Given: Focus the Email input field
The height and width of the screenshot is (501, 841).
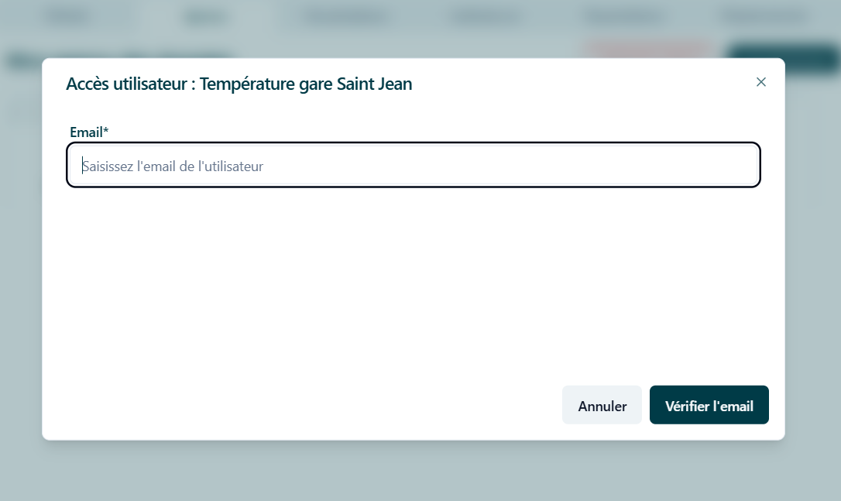Looking at the screenshot, I should coord(414,165).
